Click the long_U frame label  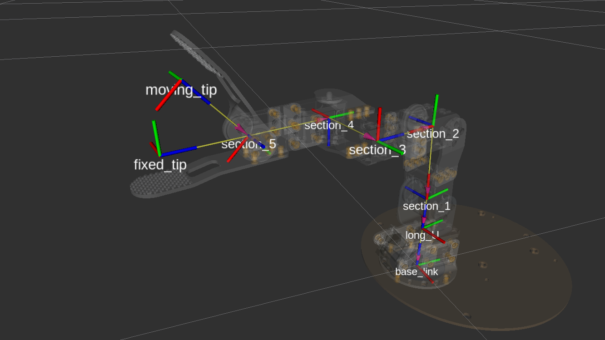tap(422, 235)
